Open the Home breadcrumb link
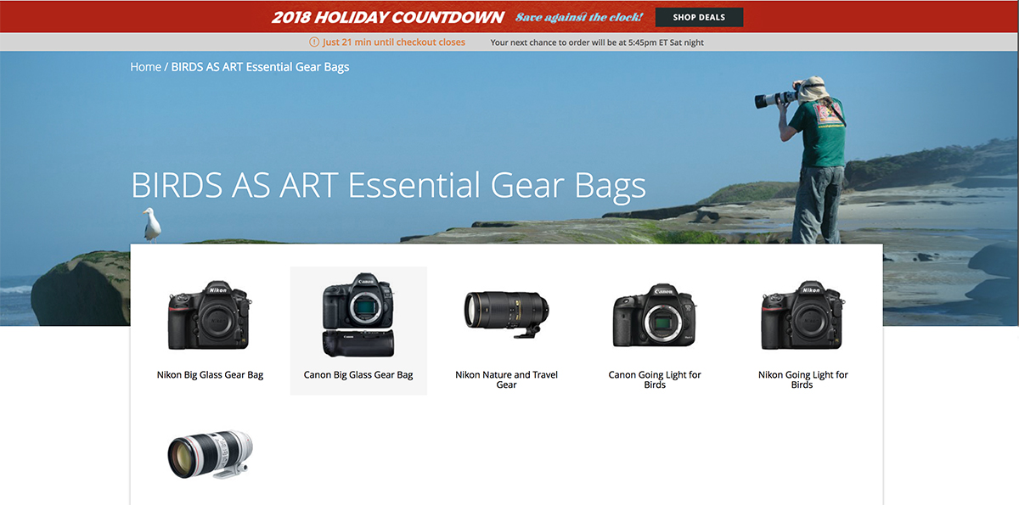 point(145,66)
